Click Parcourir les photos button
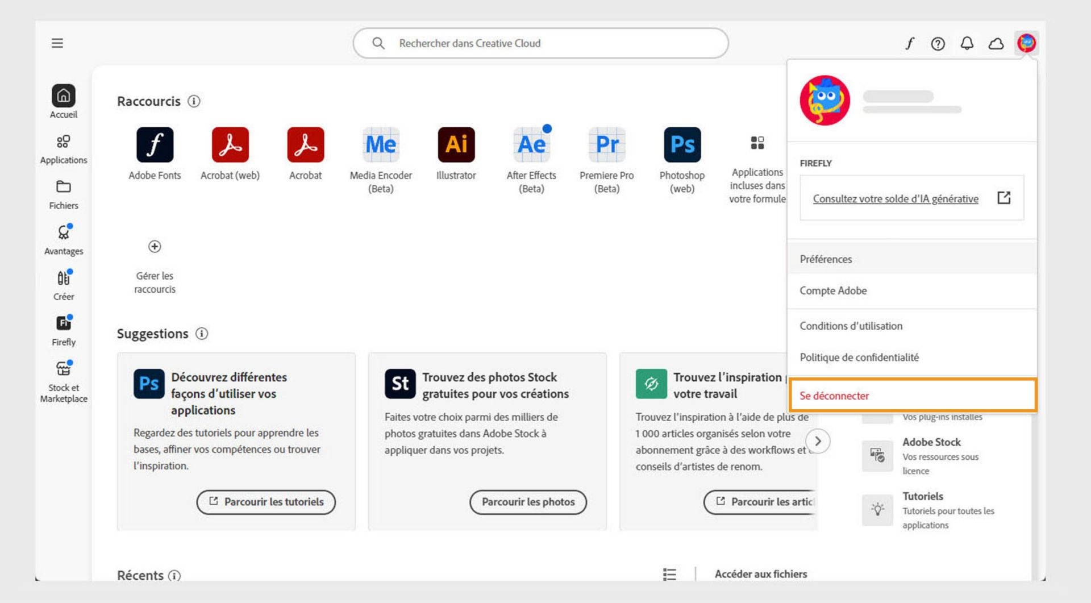The height and width of the screenshot is (603, 1091). tap(528, 502)
